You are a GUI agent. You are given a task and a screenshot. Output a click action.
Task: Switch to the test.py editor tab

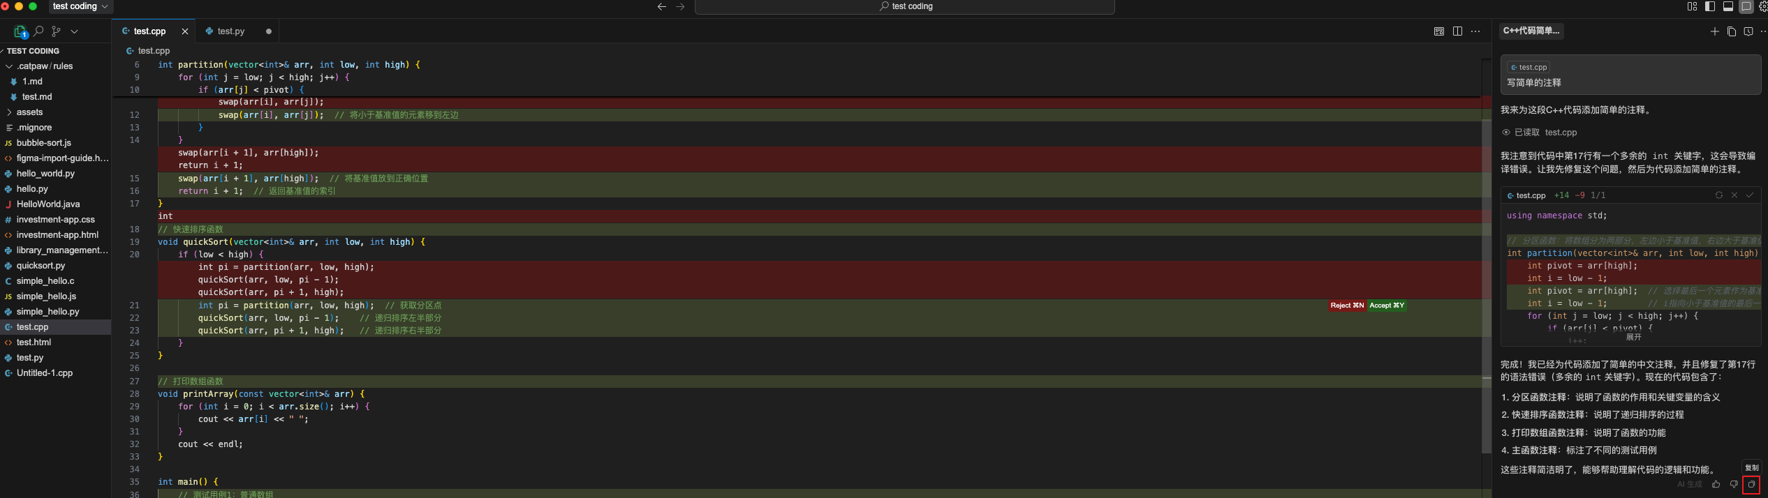pos(230,31)
